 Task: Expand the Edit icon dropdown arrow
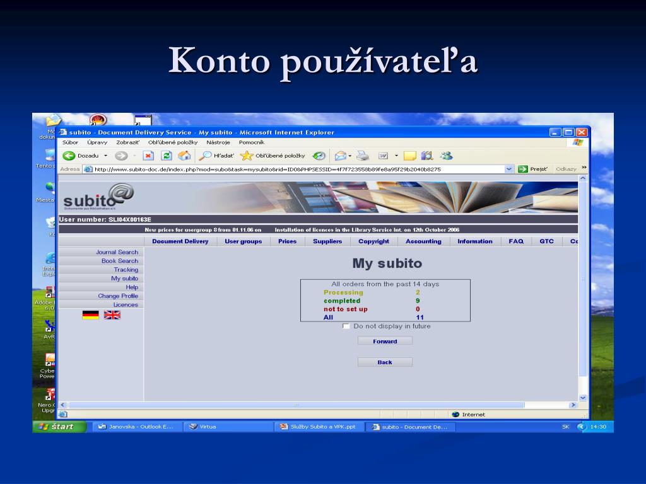point(396,156)
